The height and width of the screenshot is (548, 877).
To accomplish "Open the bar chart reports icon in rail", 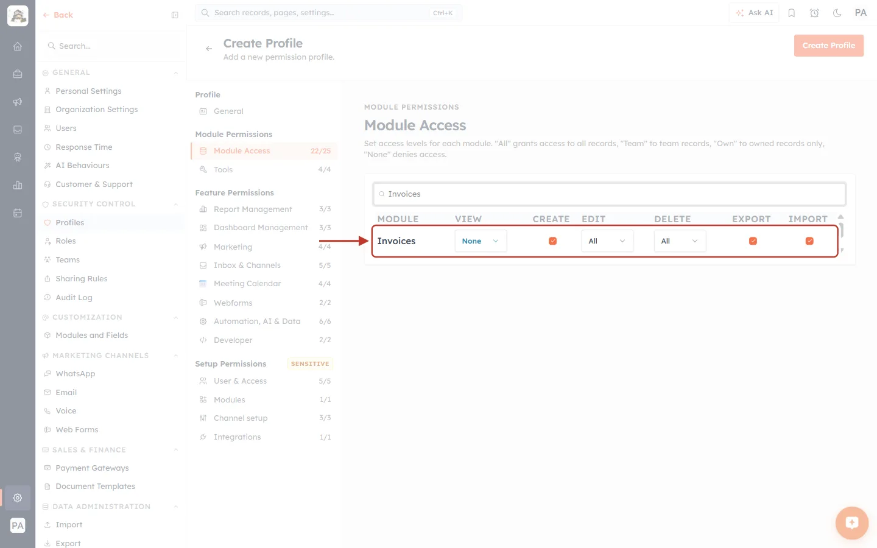I will [x=18, y=185].
